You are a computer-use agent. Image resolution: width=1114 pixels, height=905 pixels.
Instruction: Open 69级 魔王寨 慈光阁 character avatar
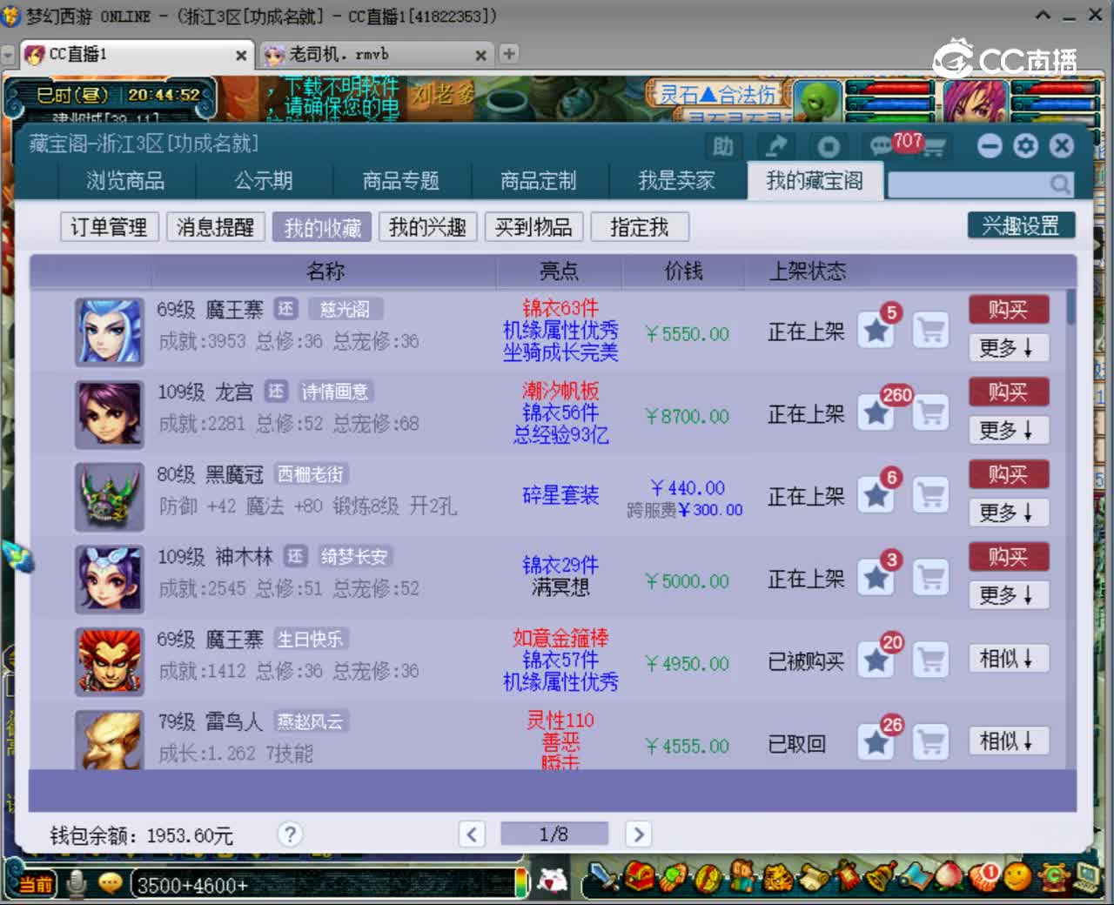[x=109, y=332]
